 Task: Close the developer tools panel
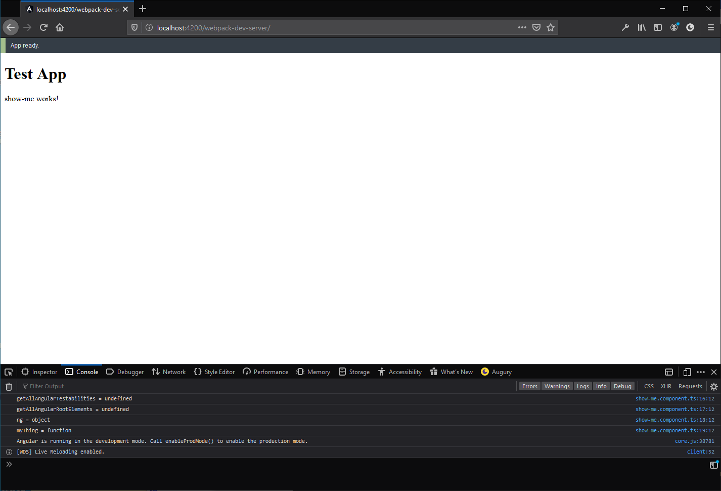click(714, 372)
